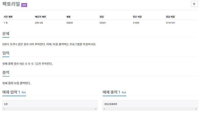Click the 메모리 제한 column header
Screen dimensions: 201x113
click(x=40, y=17)
